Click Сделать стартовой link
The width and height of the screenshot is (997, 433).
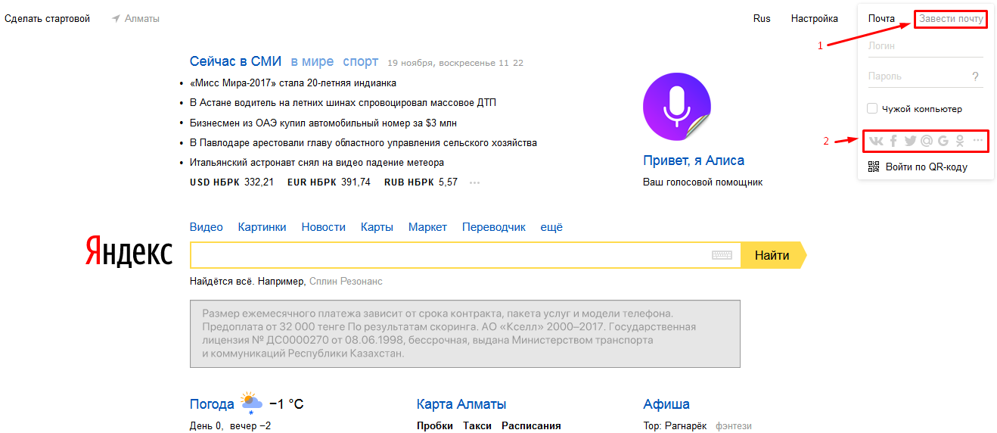47,18
